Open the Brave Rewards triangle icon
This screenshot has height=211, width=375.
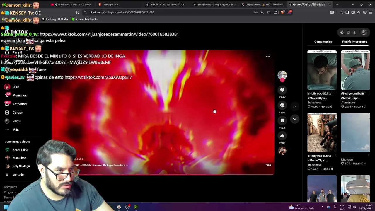[x=289, y=12]
